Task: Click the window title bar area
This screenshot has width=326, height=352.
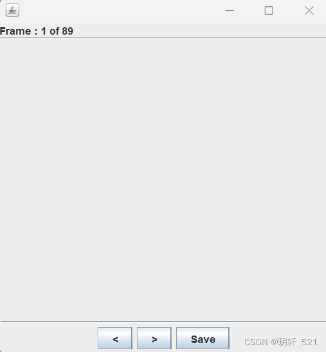Action: [x=121, y=10]
